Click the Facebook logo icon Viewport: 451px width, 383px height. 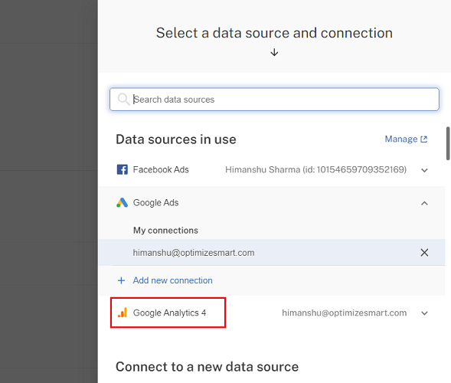point(123,169)
